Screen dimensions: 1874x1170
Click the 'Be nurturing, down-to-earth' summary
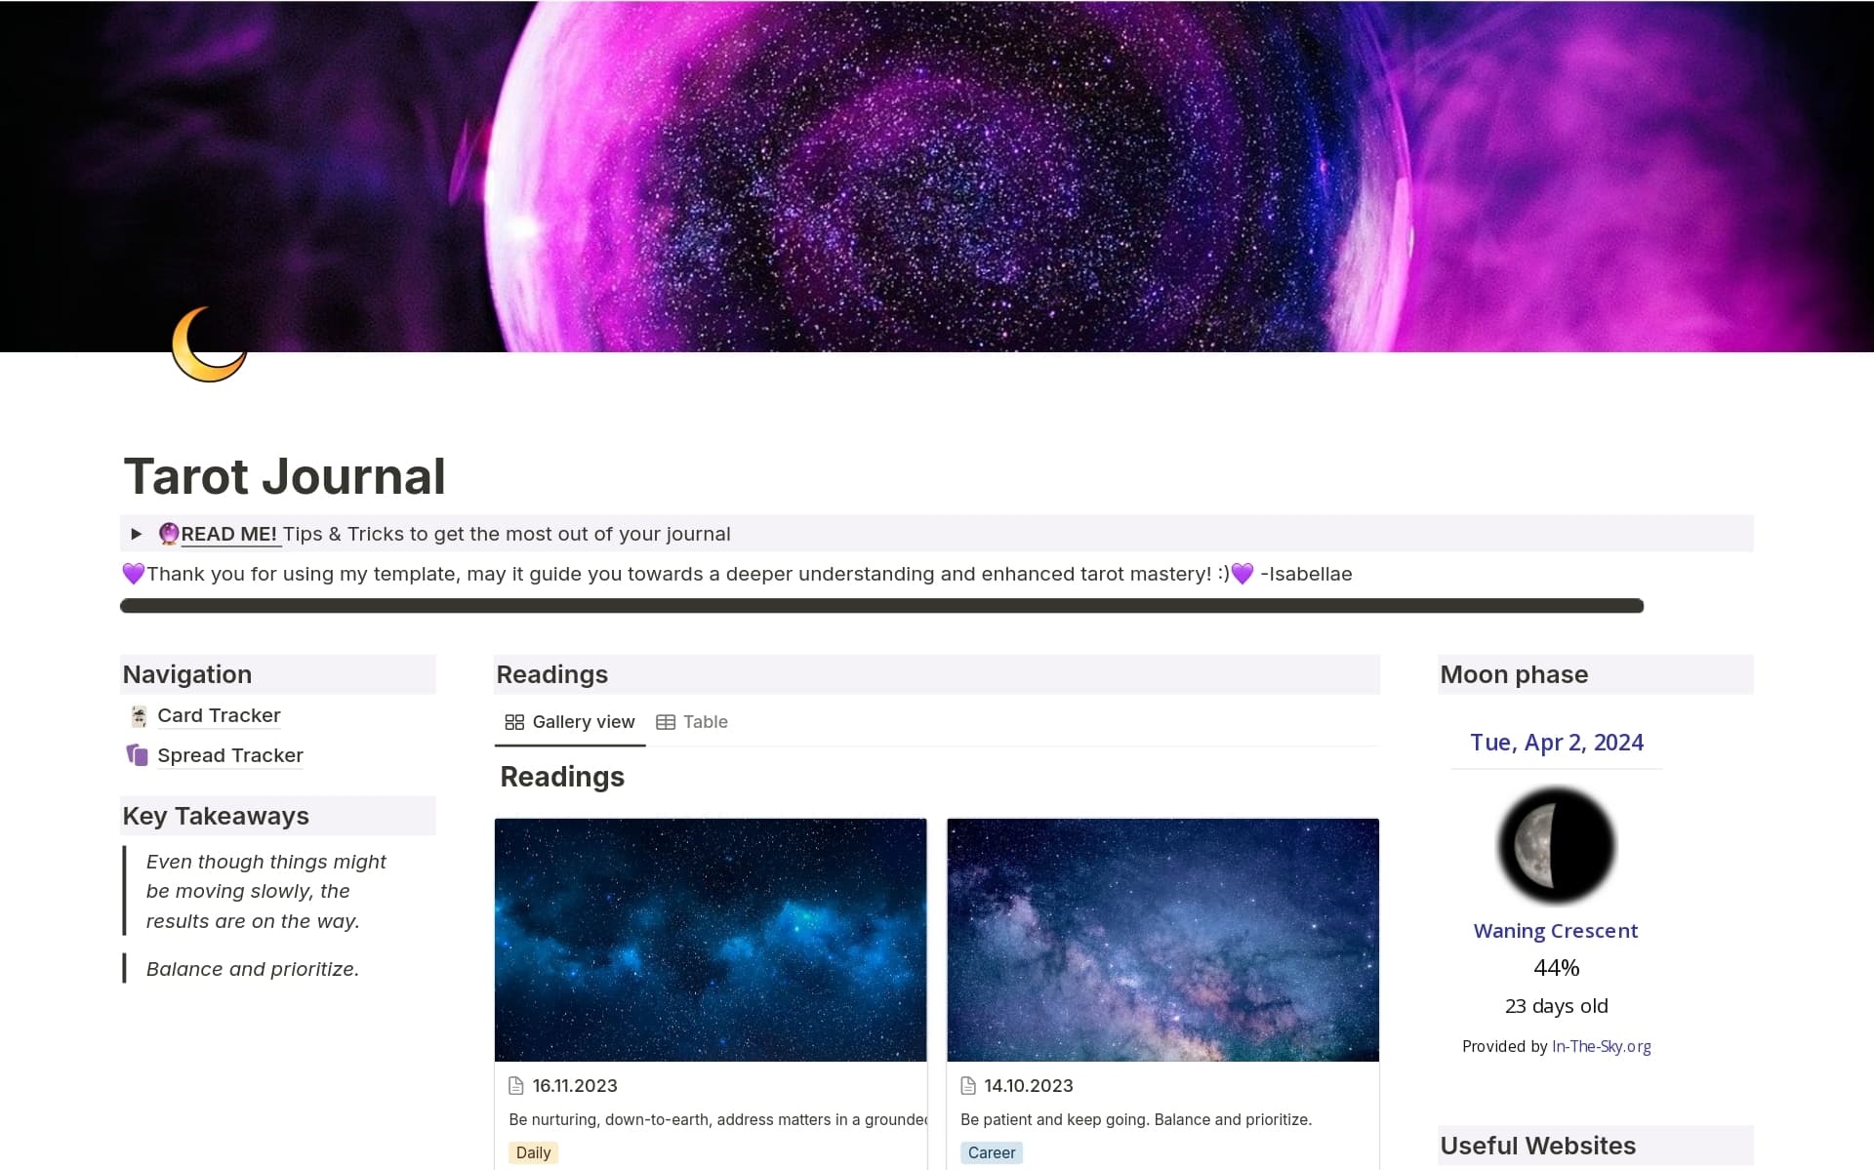coord(717,1119)
